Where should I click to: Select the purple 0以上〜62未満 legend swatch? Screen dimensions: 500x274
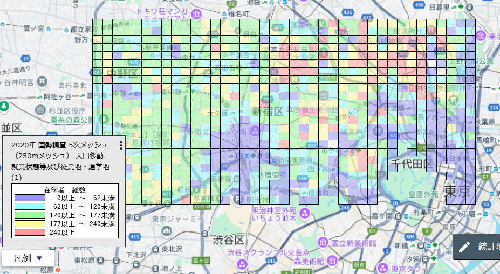30,198
